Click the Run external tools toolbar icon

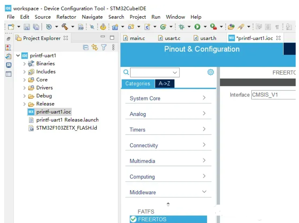213,27
